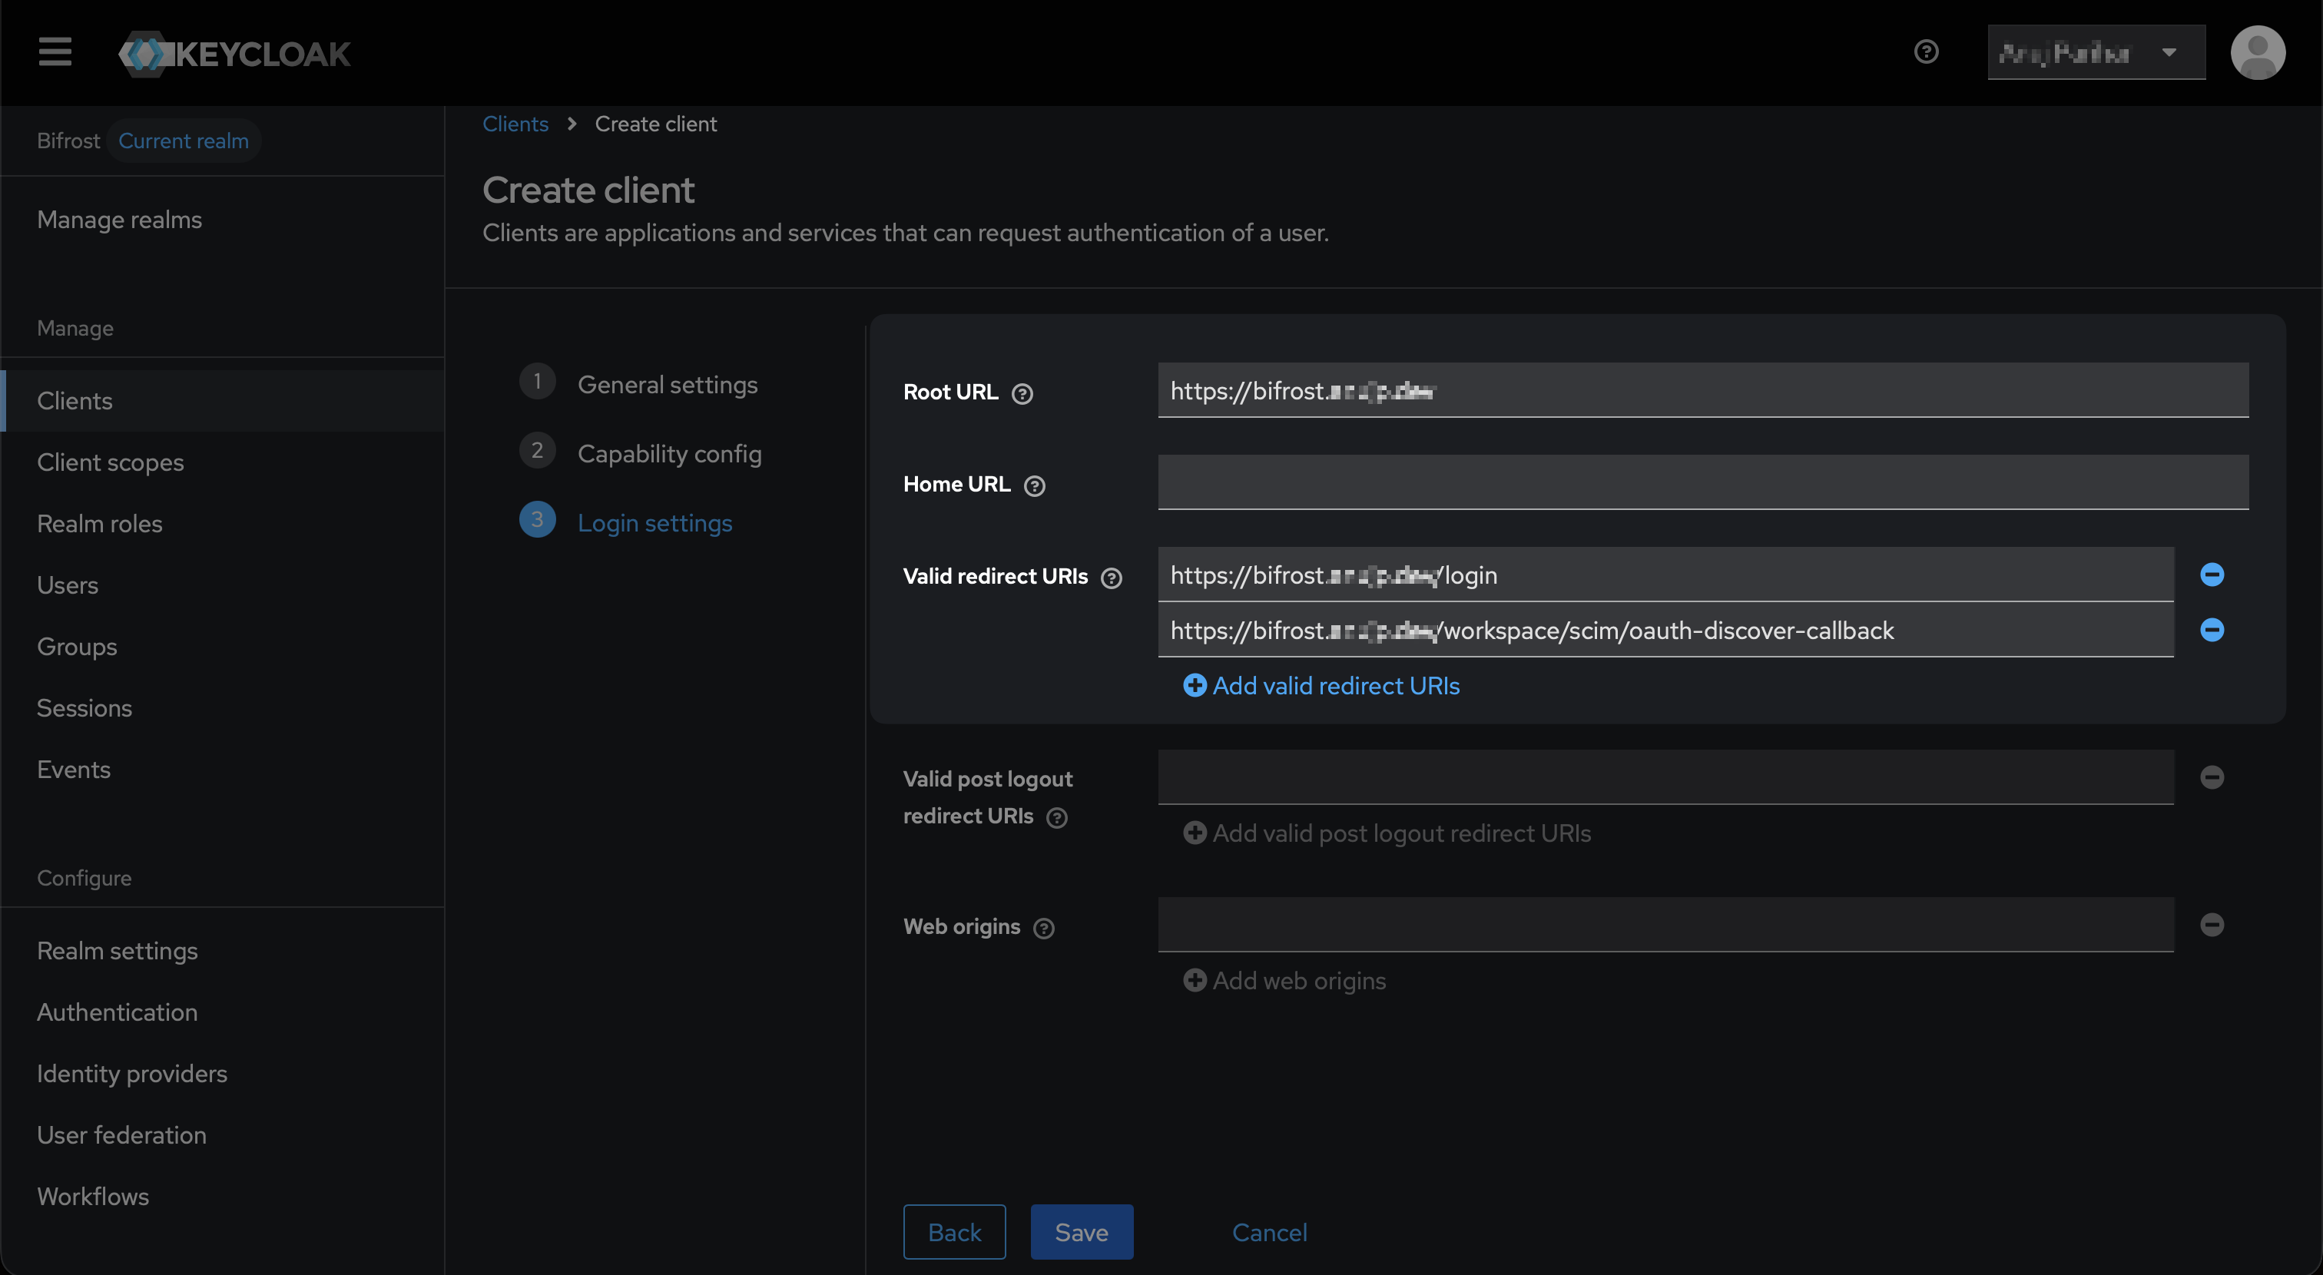Add valid redirect URIs
Viewport: 2323px width, 1275px height.
(1321, 685)
